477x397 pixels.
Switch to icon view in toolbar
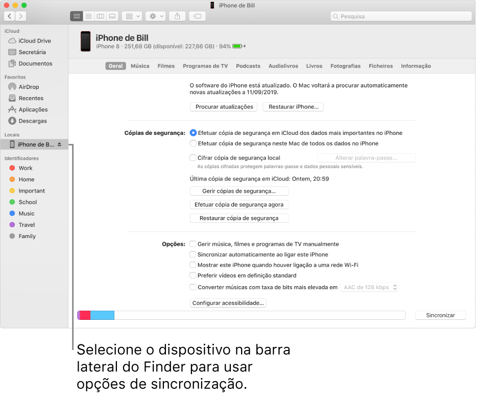(x=77, y=16)
